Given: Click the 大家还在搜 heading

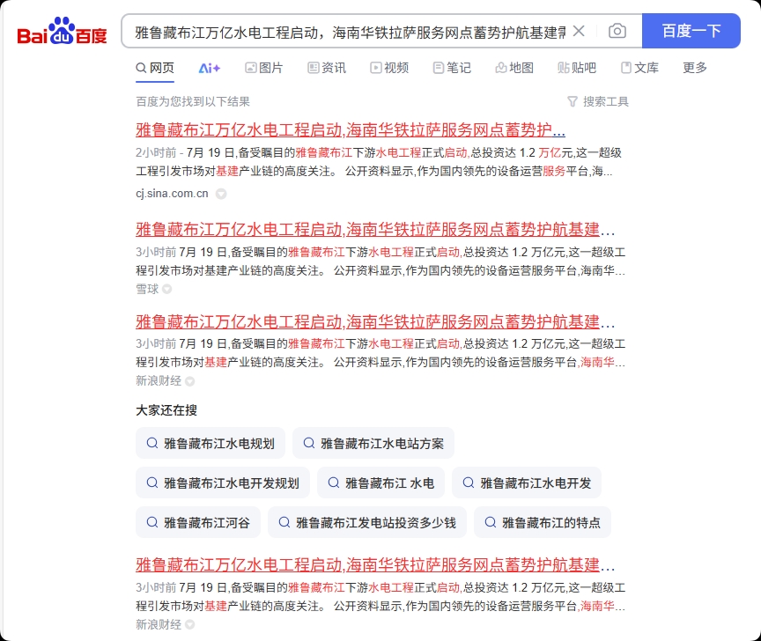Looking at the screenshot, I should click(x=166, y=410).
